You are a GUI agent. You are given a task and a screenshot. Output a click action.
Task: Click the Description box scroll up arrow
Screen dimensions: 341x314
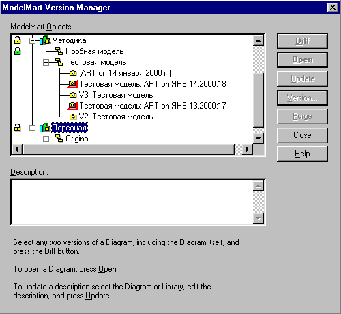[x=258, y=186]
